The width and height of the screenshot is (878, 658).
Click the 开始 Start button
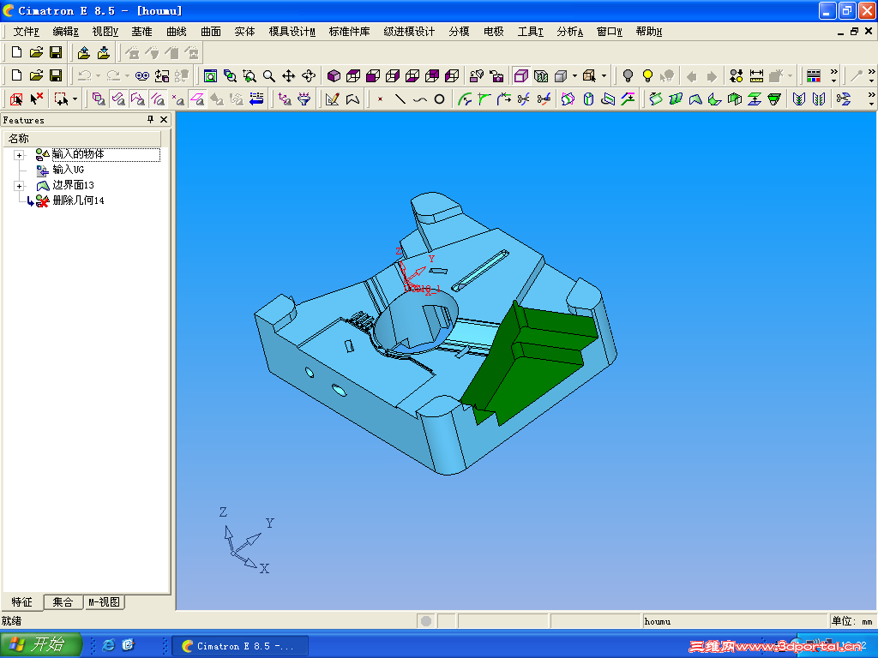[40, 644]
